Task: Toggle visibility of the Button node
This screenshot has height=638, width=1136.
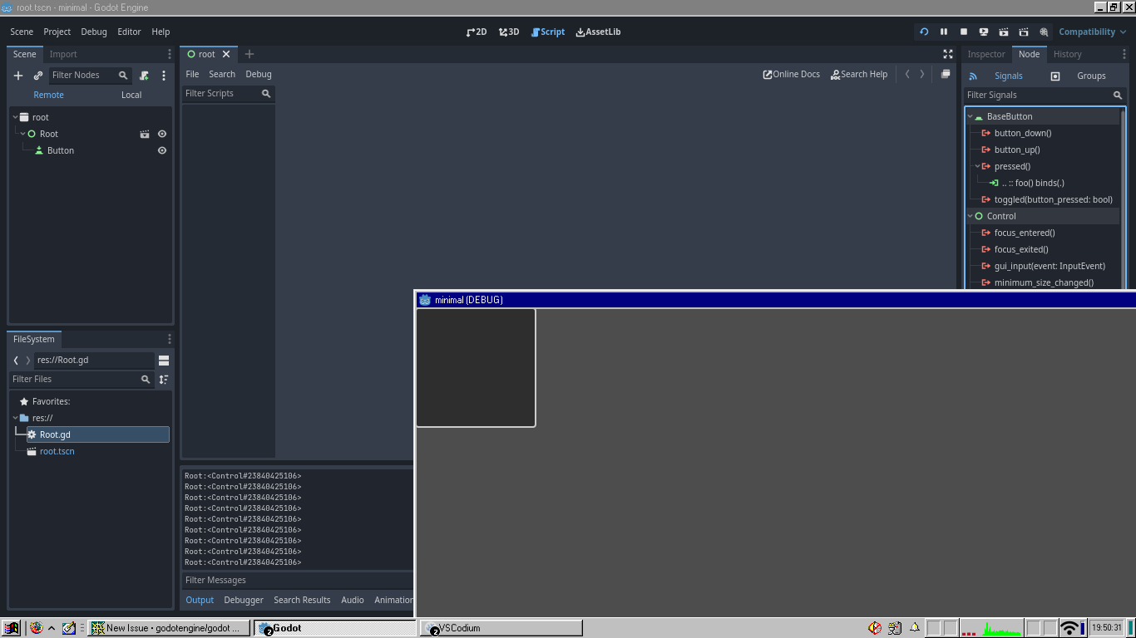Action: pyautogui.click(x=162, y=150)
